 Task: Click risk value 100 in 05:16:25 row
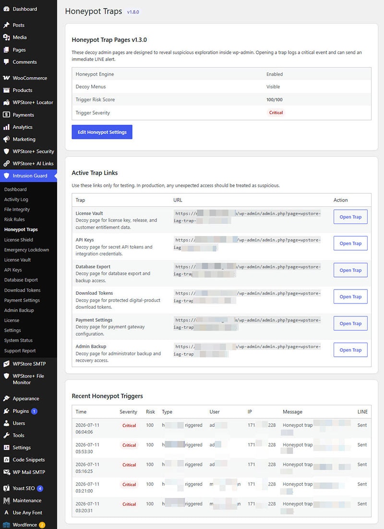pos(150,465)
